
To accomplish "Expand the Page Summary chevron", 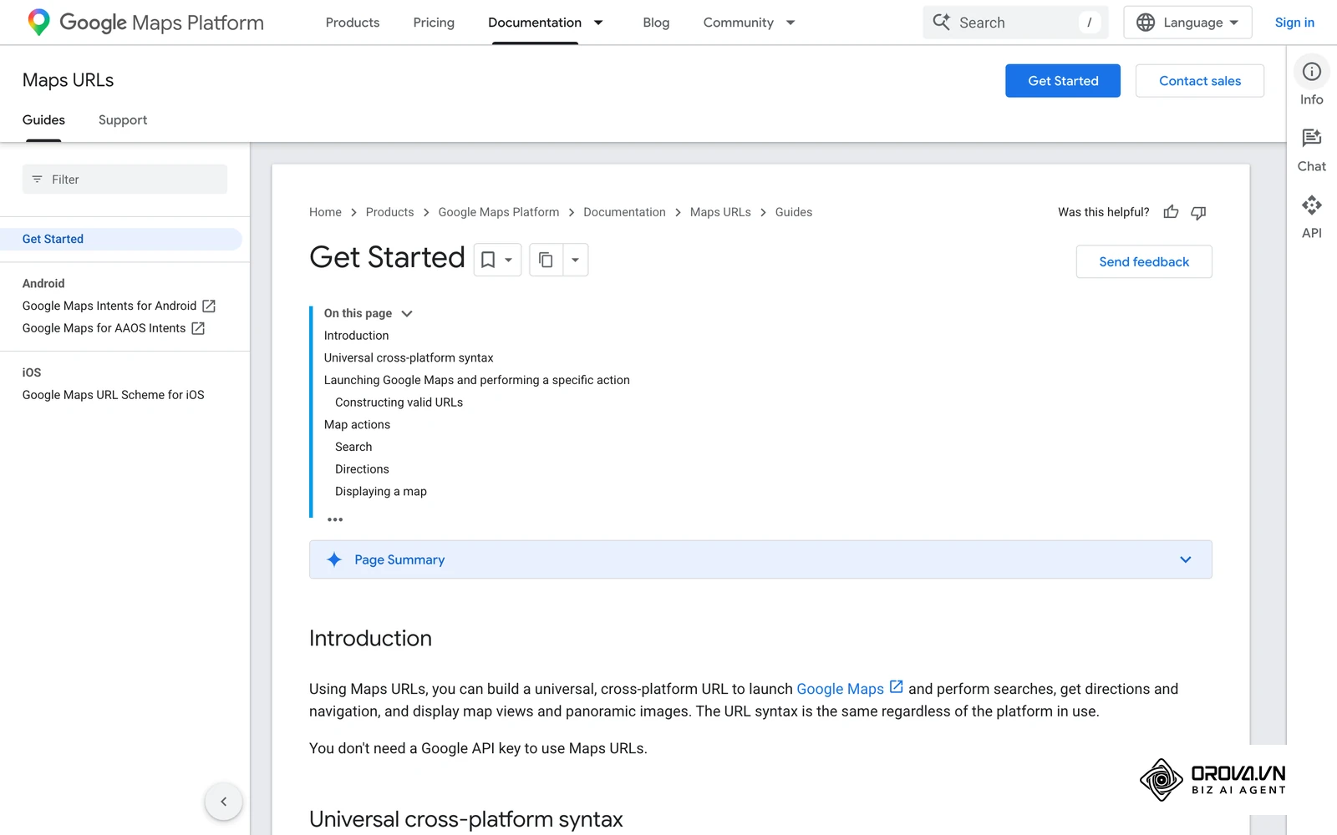I will [1185, 559].
